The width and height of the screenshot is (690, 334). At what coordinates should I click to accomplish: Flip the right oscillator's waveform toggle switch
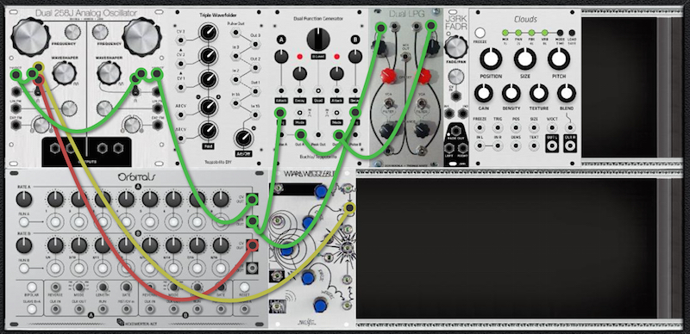pos(135,90)
